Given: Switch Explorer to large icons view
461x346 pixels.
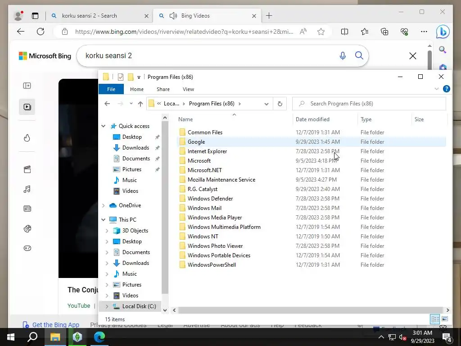Looking at the screenshot, I should [x=445, y=319].
